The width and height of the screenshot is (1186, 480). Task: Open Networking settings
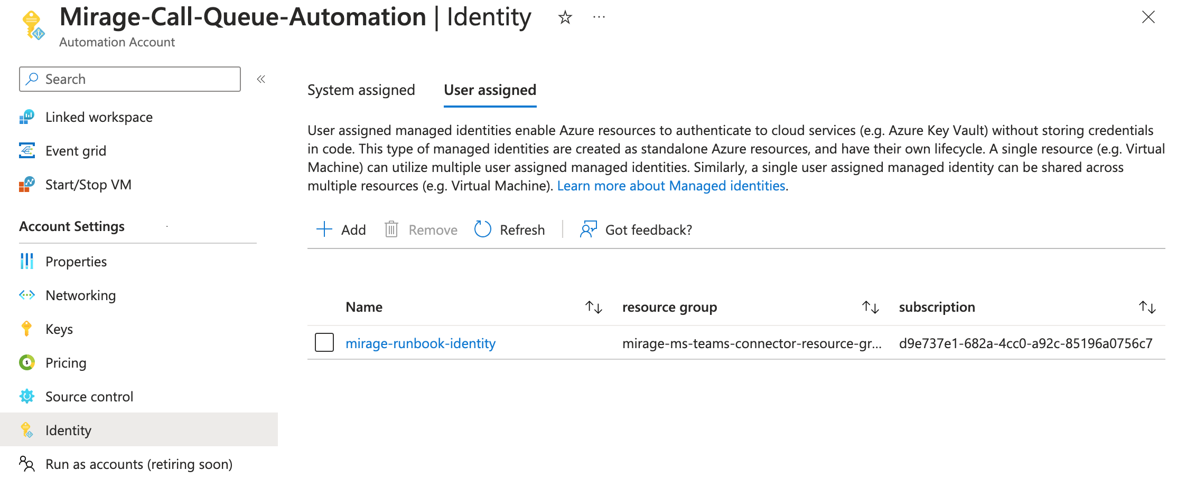(80, 295)
